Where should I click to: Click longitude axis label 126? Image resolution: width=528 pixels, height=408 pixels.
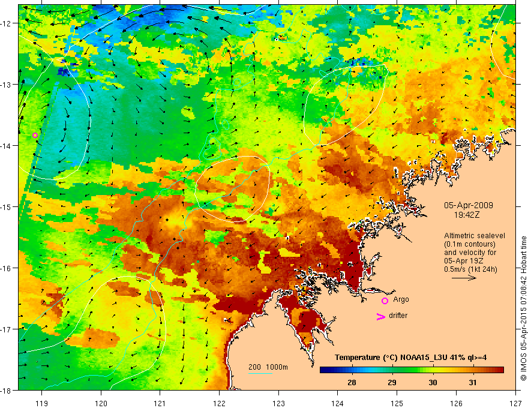[456, 403]
